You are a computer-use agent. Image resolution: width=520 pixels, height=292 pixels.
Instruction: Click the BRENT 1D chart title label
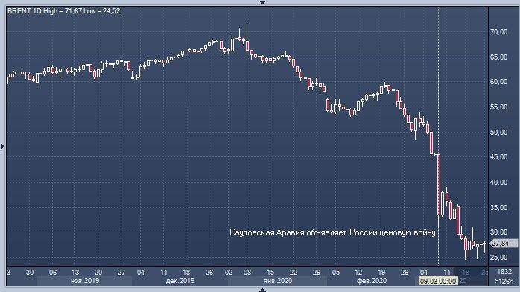tap(63, 11)
